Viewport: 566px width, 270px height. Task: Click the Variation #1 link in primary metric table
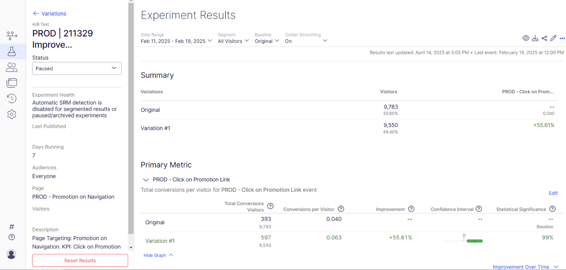click(160, 241)
